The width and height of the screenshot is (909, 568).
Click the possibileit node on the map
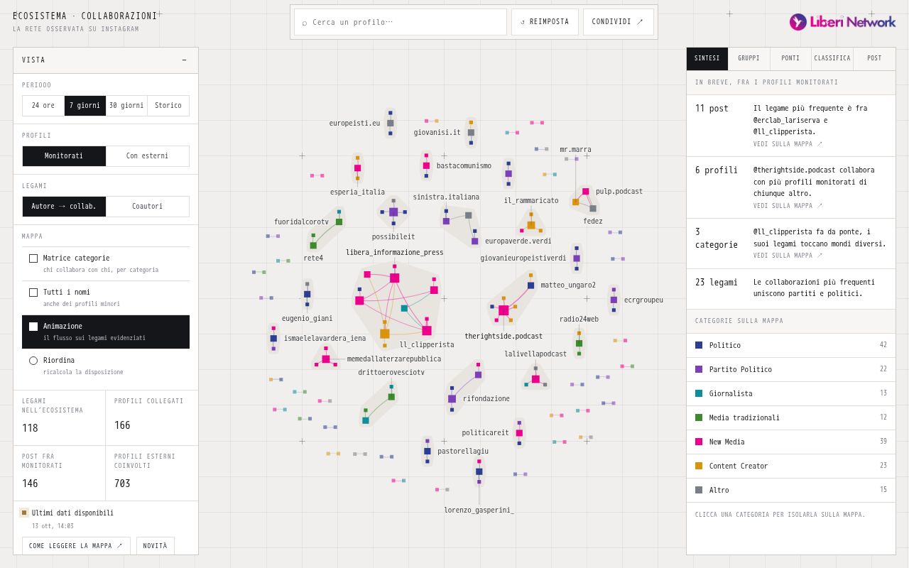[393, 212]
